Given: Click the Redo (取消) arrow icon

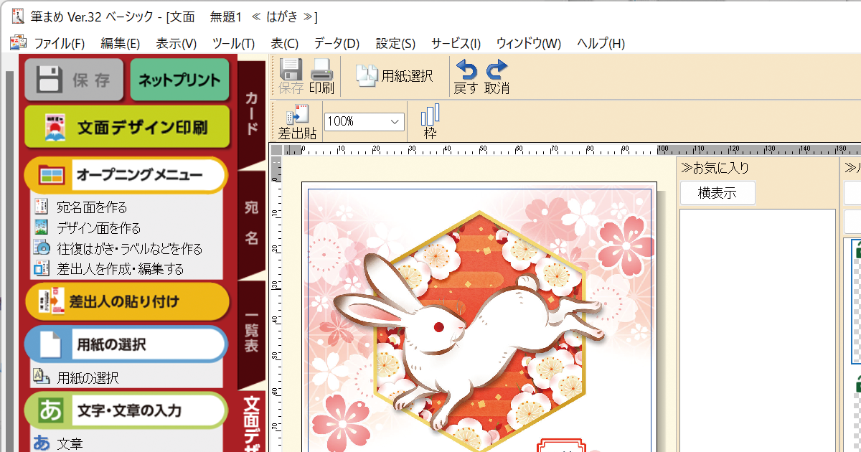Looking at the screenshot, I should pyautogui.click(x=497, y=77).
